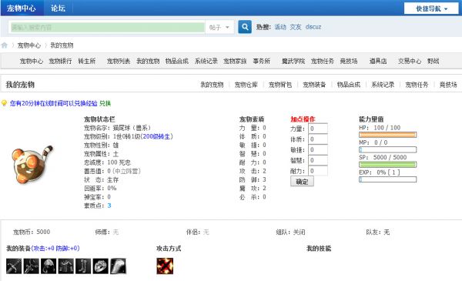Go to home via the house breadcrumb icon
462x281 pixels.
[4, 45]
